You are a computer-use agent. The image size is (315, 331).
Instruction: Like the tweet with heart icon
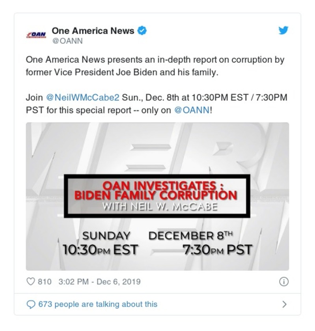pyautogui.click(x=31, y=282)
